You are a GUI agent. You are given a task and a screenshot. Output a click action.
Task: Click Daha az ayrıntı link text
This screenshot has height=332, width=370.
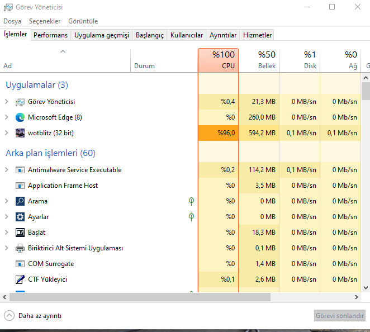(x=40, y=316)
